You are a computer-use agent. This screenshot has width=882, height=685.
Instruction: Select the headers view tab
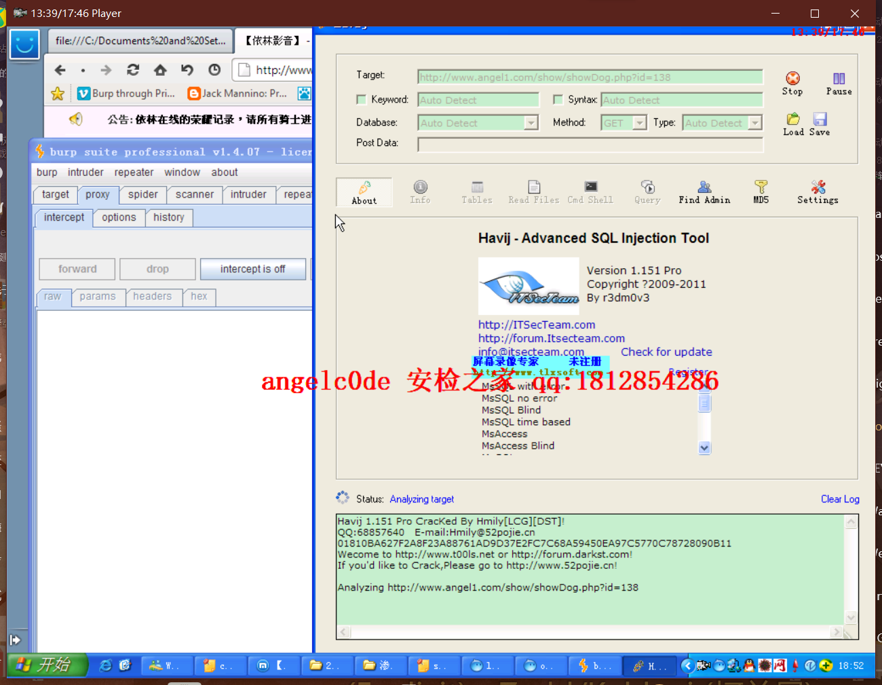pyautogui.click(x=153, y=297)
